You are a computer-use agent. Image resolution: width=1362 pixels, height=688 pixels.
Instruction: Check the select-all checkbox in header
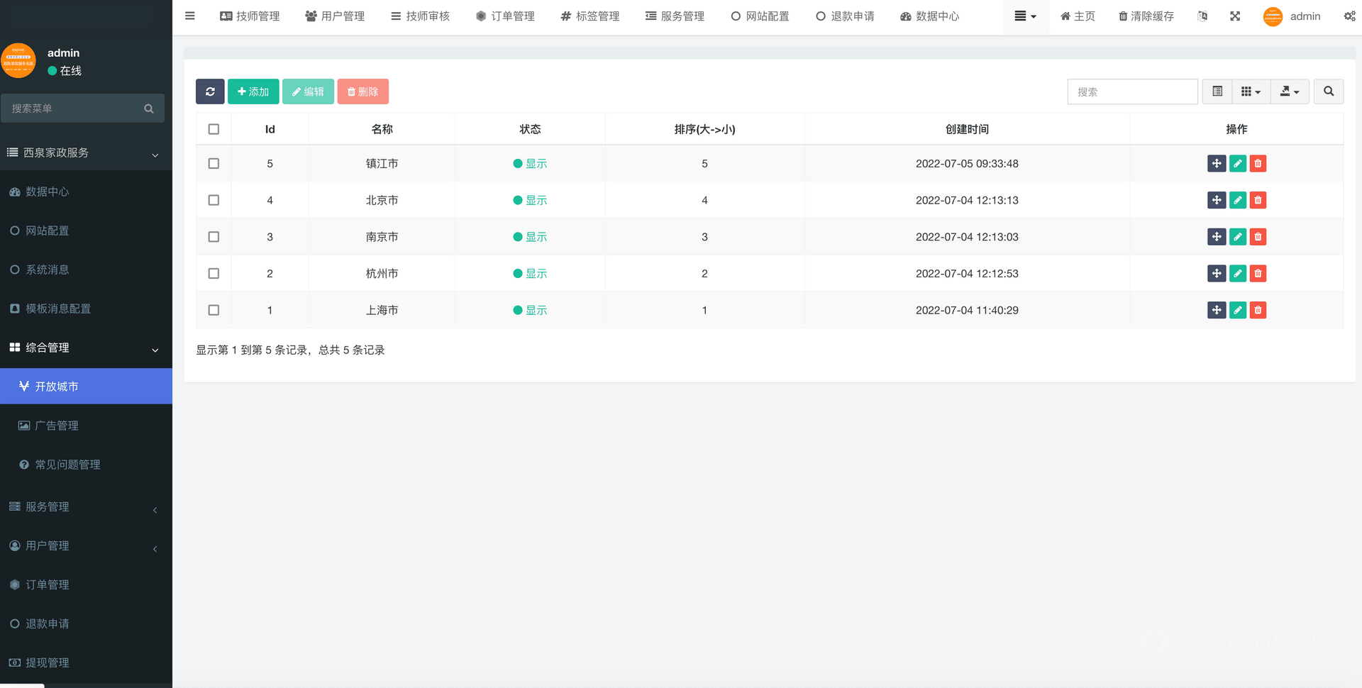click(x=214, y=129)
